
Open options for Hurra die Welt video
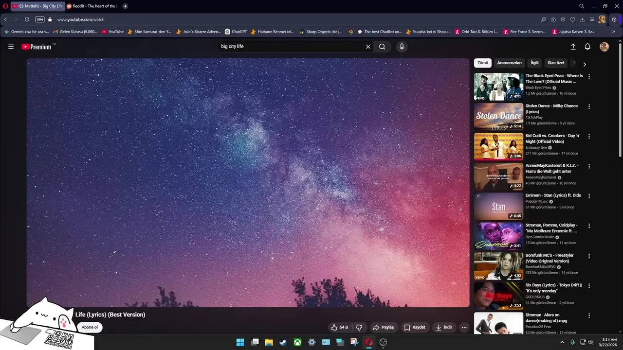pyautogui.click(x=589, y=166)
